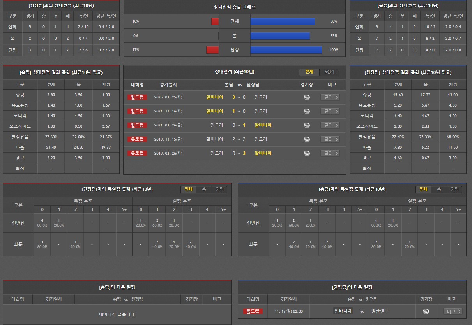Click 유로컵 badge on 2019. 11. 15 match
Image resolution: width=472 pixels, height=325 pixels.
137,139
